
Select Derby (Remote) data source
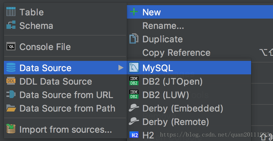coord(189,122)
